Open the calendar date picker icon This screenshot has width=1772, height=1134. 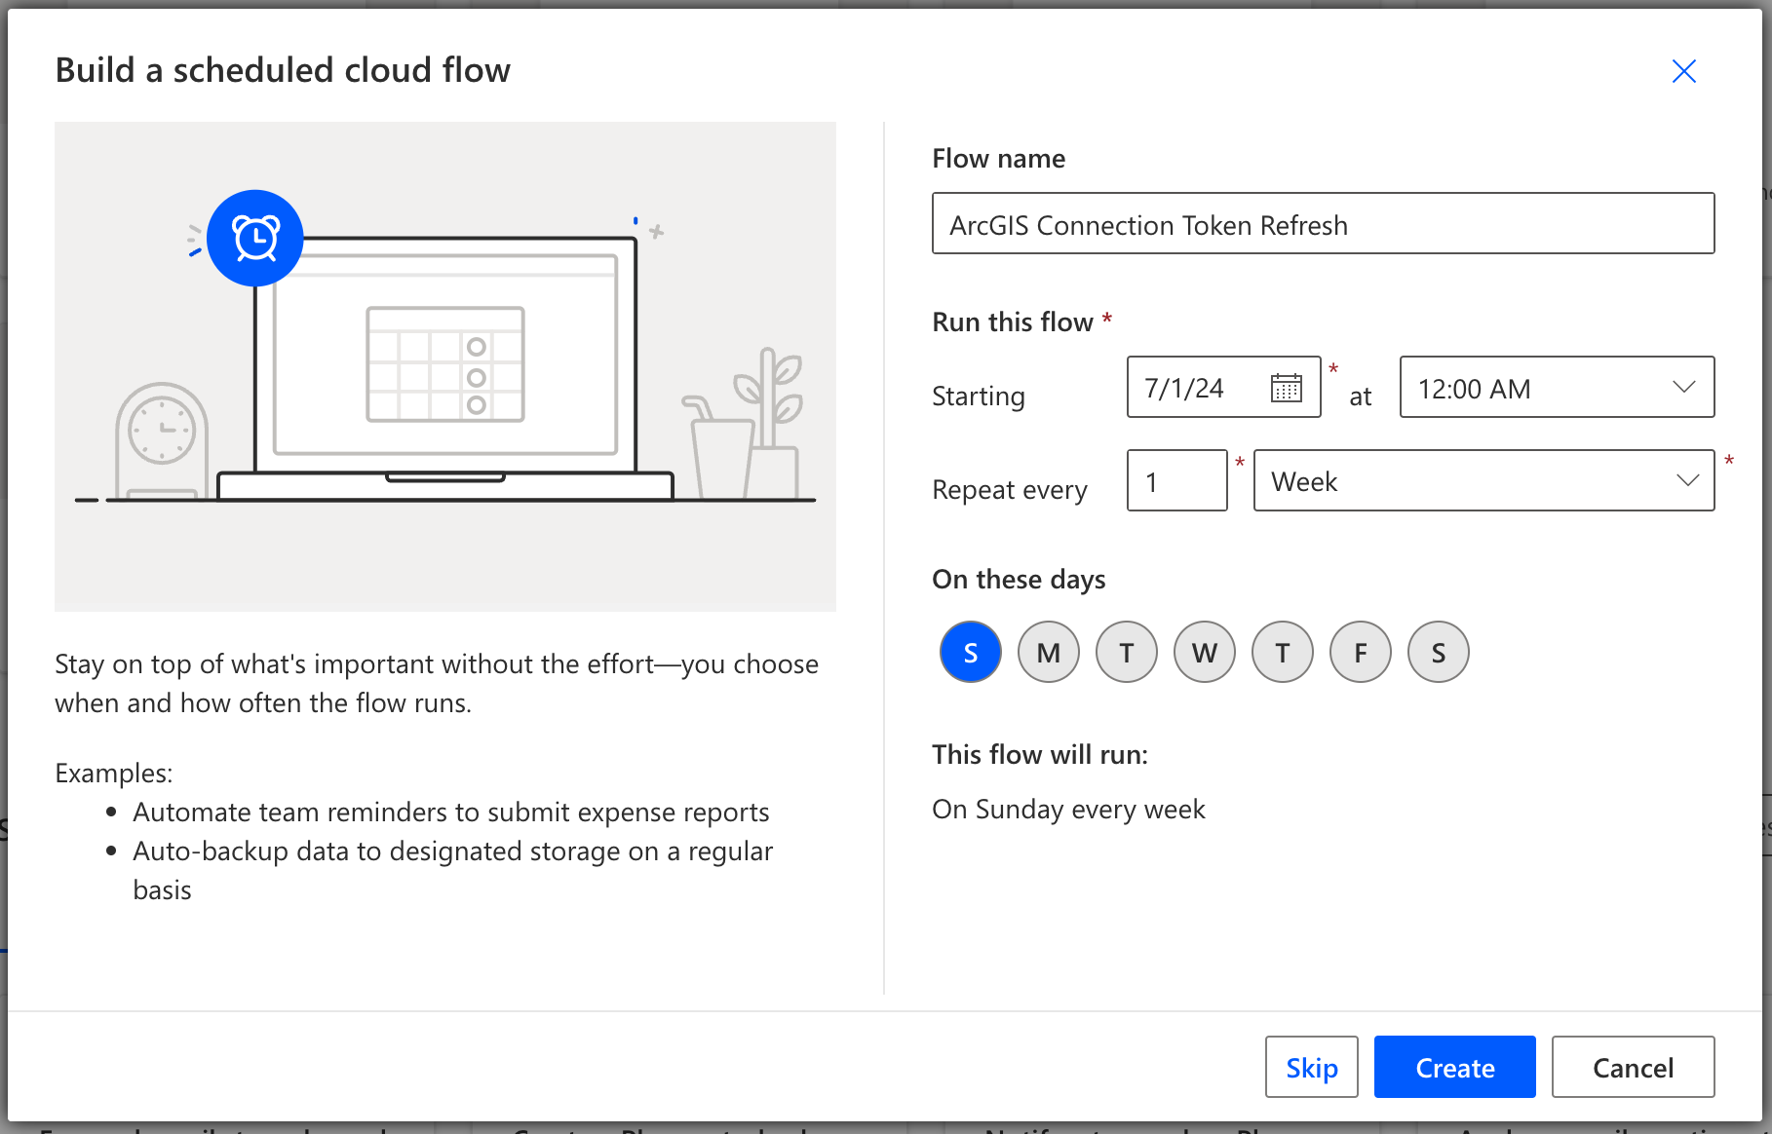1286,388
